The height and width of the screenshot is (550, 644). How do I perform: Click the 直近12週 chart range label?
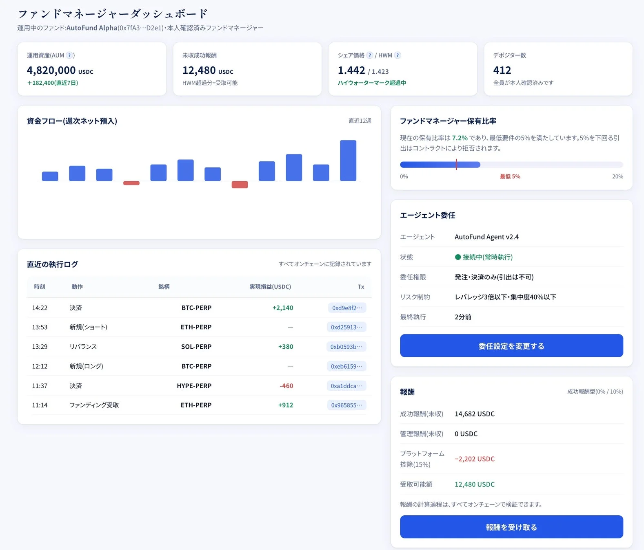tap(360, 121)
